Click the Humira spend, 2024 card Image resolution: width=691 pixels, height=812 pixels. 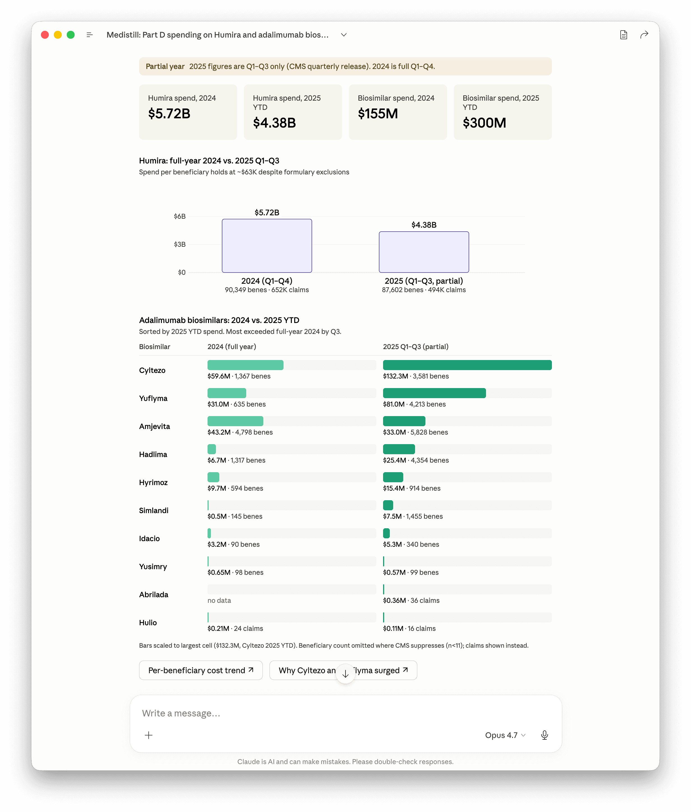pyautogui.click(x=188, y=112)
